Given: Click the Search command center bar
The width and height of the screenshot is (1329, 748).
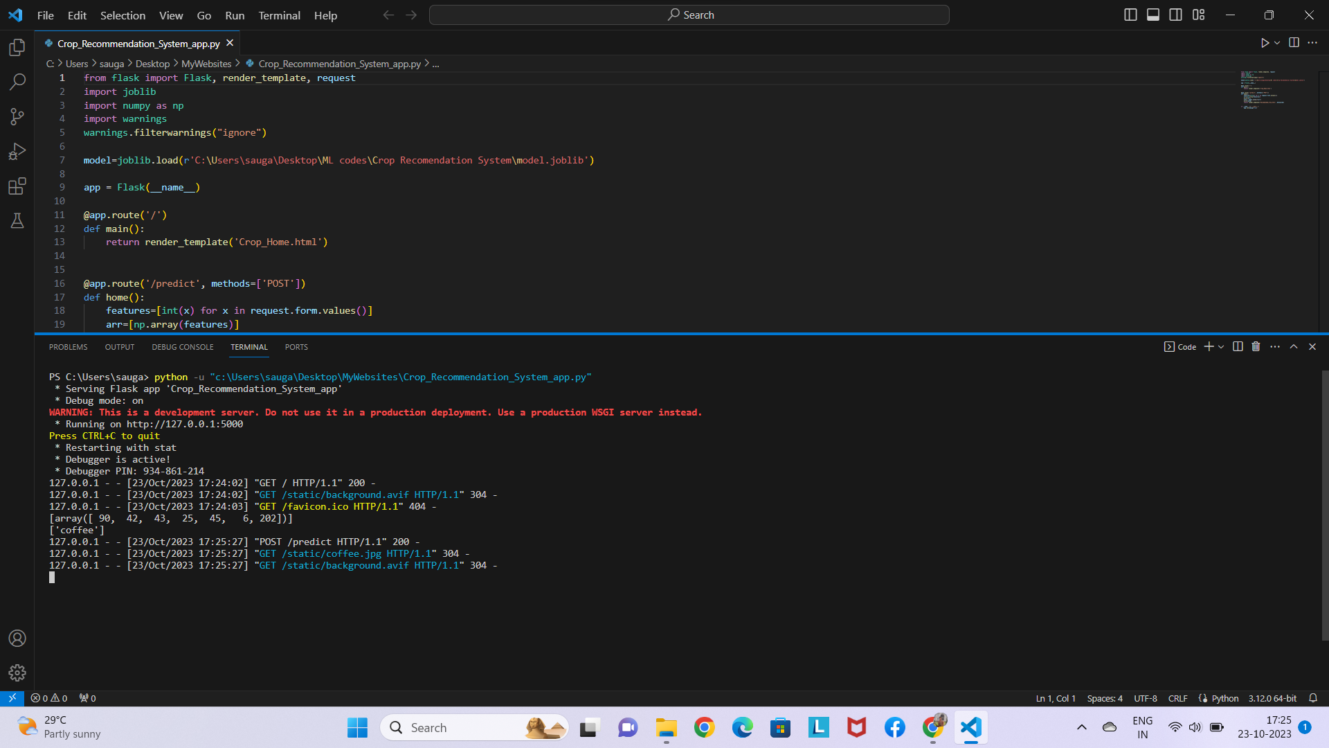Looking at the screenshot, I should [689, 14].
